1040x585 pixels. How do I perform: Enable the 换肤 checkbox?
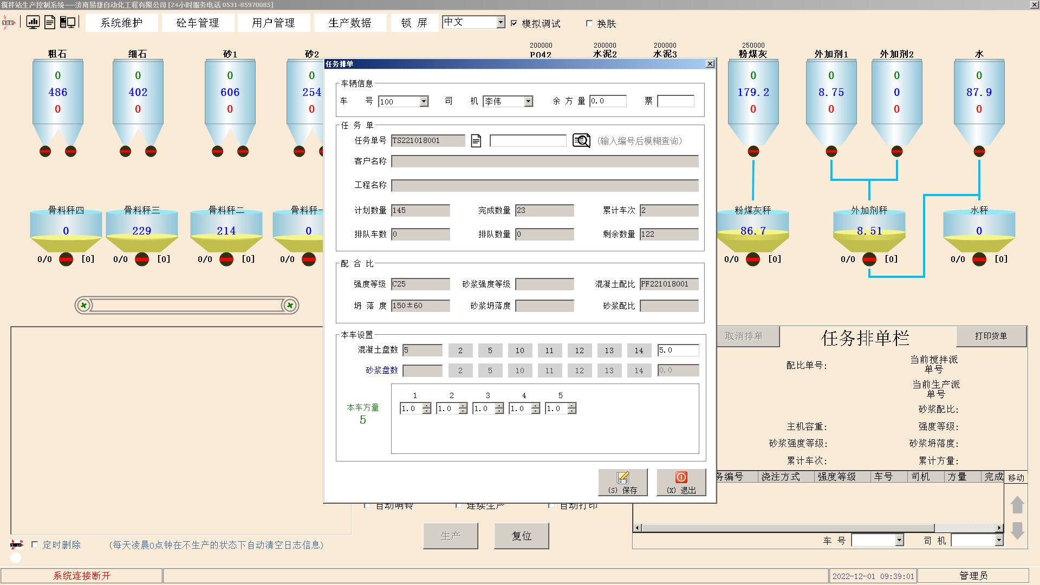click(589, 23)
